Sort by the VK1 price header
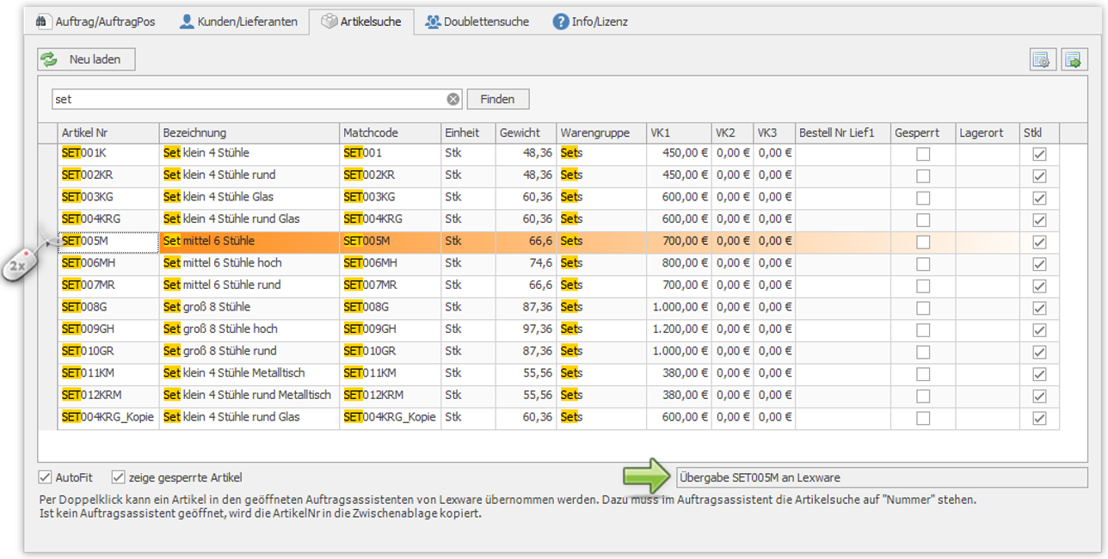 point(679,133)
